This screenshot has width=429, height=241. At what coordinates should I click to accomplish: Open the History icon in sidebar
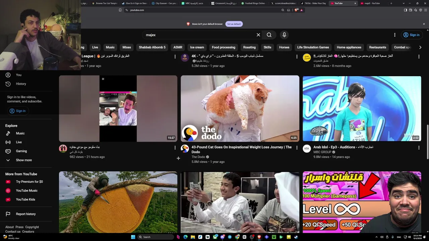pyautogui.click(x=8, y=84)
